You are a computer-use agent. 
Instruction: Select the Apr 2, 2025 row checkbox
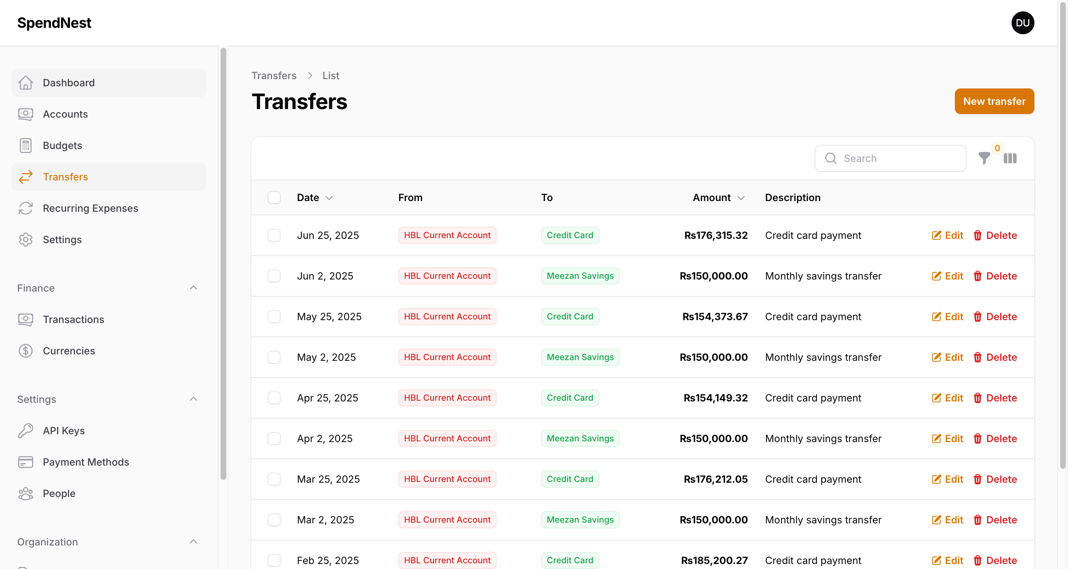click(x=274, y=439)
